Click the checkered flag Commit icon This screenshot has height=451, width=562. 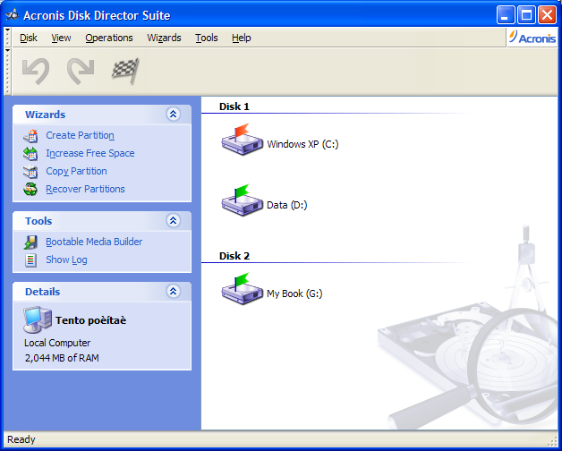(125, 72)
